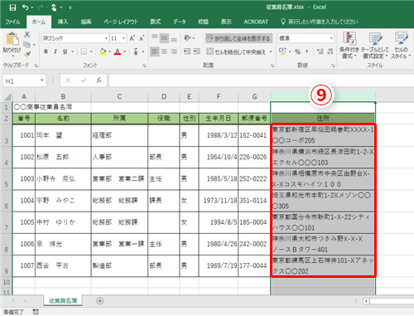Click the Paste clipboard icon
The image size is (414, 316).
point(12,39)
